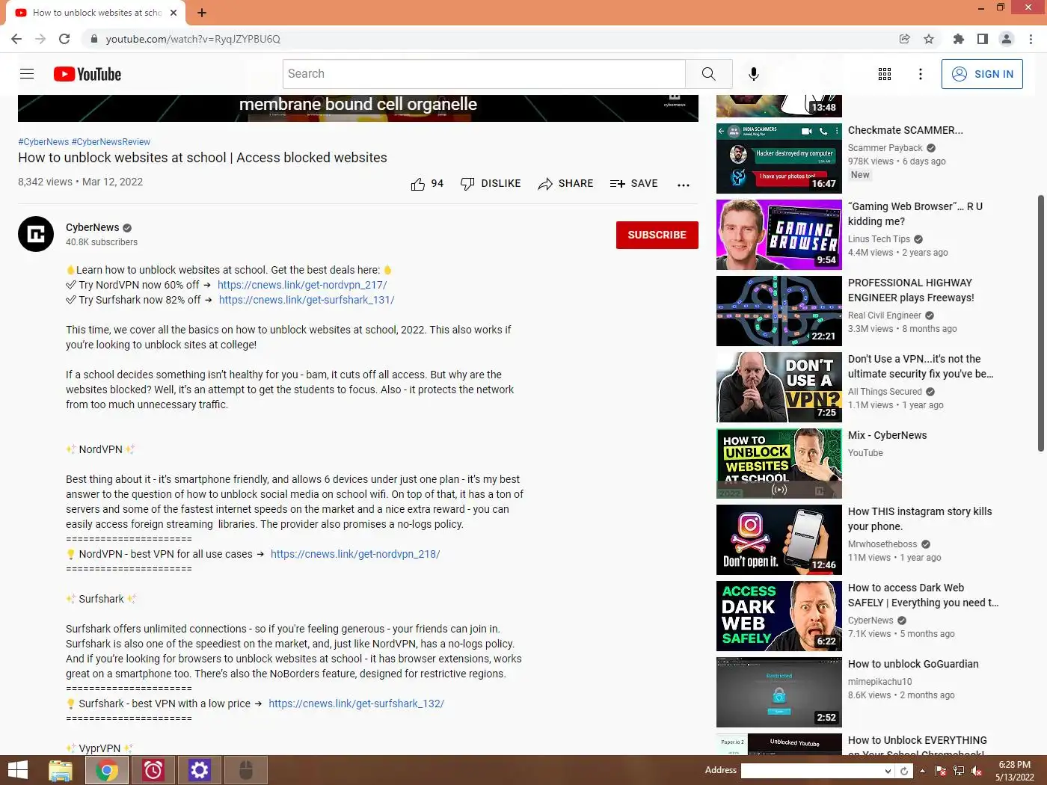Open Don't Use a VPN thumbnail
This screenshot has height=785, width=1047.
(779, 387)
